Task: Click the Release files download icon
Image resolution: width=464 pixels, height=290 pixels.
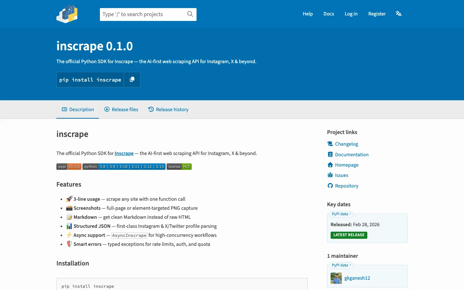Action: tap(107, 110)
